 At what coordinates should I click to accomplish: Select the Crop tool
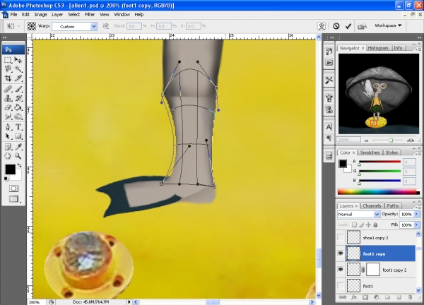8,78
